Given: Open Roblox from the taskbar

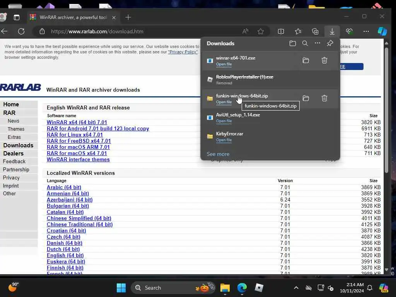Looking at the screenshot, I should point(259,288).
